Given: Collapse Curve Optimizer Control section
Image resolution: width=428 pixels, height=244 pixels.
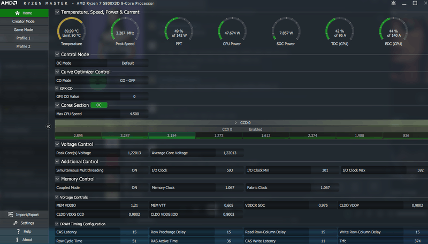Looking at the screenshot, I should tap(57, 72).
